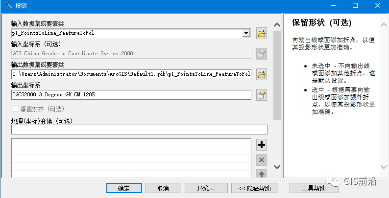Click the help pane scroll down arrow
Image resolution: width=389 pixels, height=198 pixels.
click(384, 167)
